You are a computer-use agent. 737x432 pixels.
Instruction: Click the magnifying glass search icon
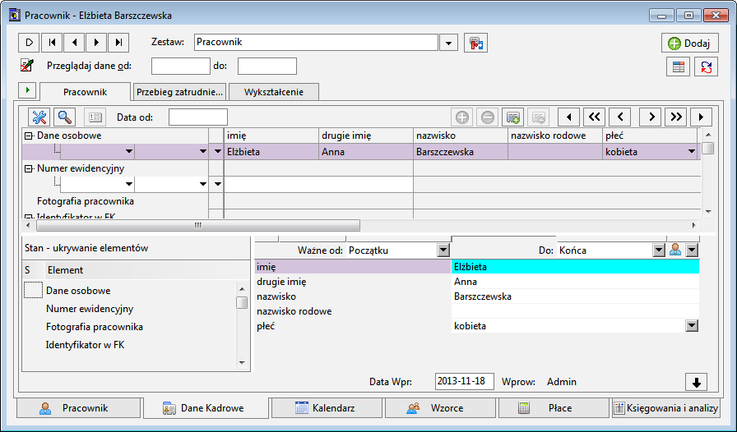coord(65,117)
